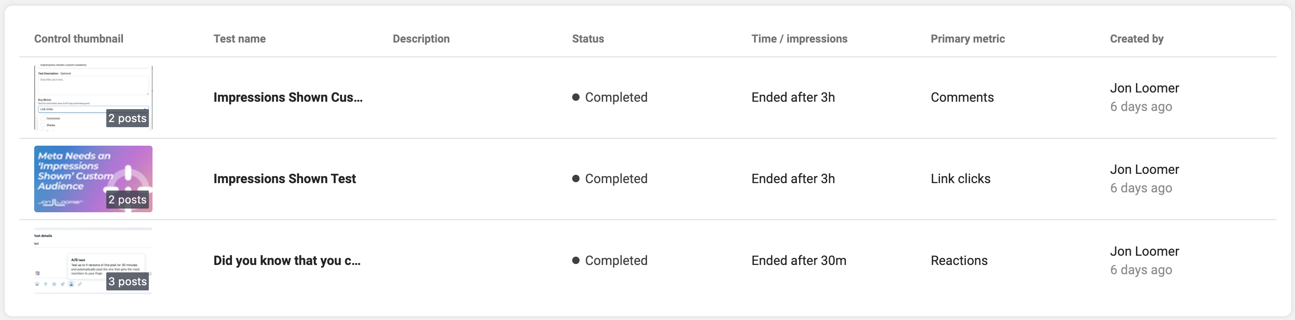Open the Did you know that you c... test
Viewport: 1295px width, 320px height.
(287, 260)
